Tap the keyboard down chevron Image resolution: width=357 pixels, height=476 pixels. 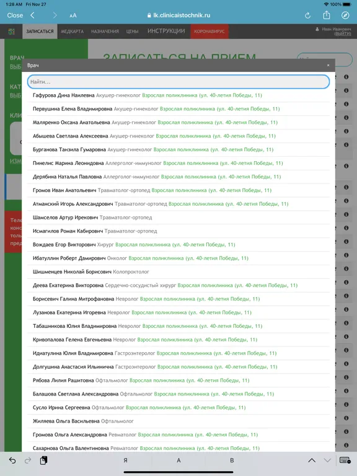[327, 461]
